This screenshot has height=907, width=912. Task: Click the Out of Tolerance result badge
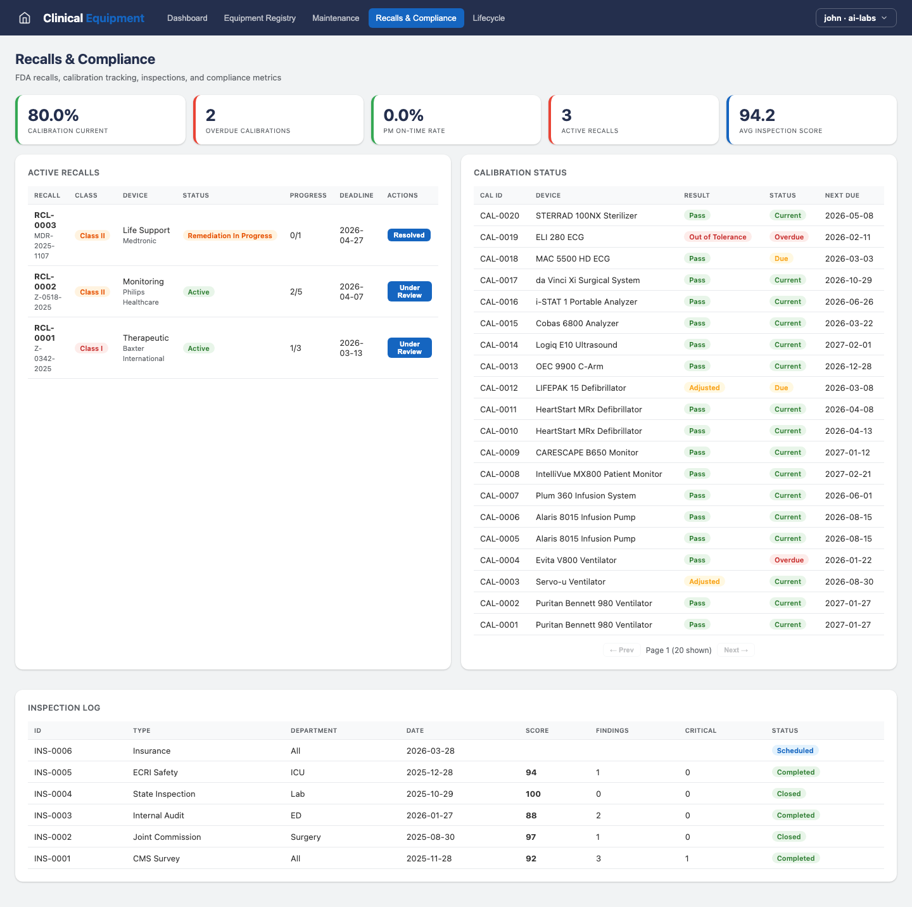click(x=718, y=237)
